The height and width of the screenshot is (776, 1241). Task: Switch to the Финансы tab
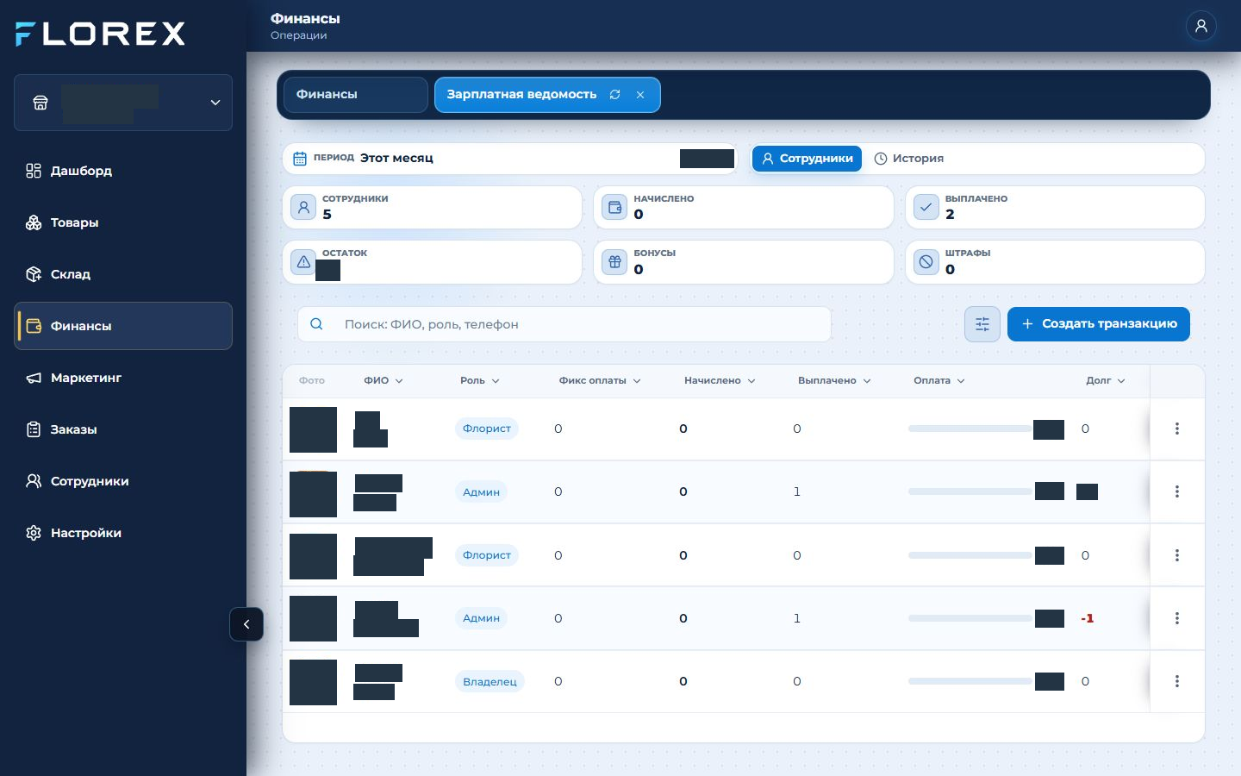356,95
